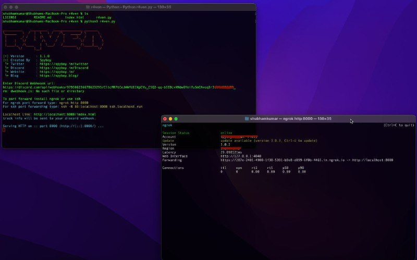Click the 'Region' label
Image resolution: width=417 pixels, height=260 pixels.
[x=168, y=148]
